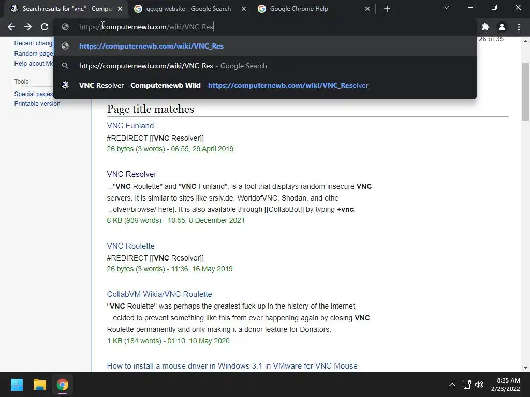Open the clock showing 8:25 AM 2/23/2022
The width and height of the screenshot is (530, 397).
(x=505, y=385)
